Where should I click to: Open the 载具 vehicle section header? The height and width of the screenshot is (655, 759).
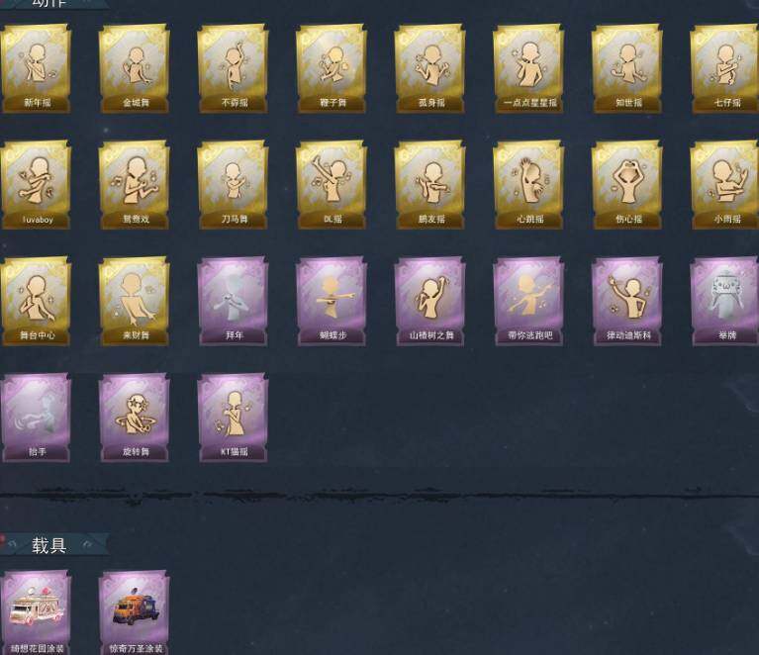(49, 545)
